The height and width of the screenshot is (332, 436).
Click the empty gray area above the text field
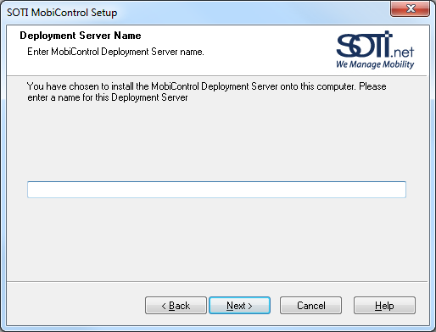click(216, 141)
